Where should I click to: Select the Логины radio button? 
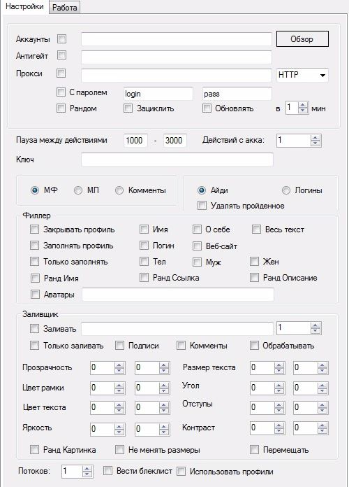[x=285, y=190]
